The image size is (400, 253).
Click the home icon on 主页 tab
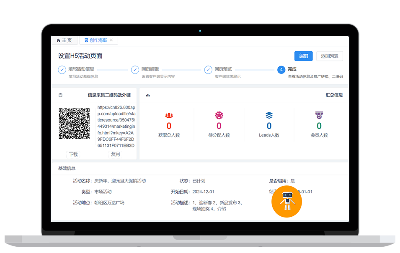coord(58,40)
